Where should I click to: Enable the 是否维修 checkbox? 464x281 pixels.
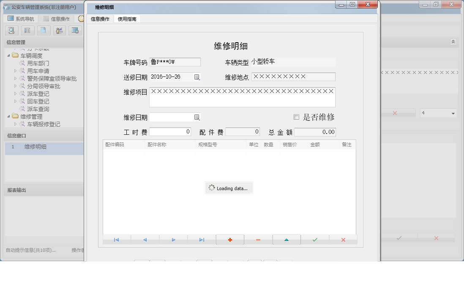pos(296,117)
